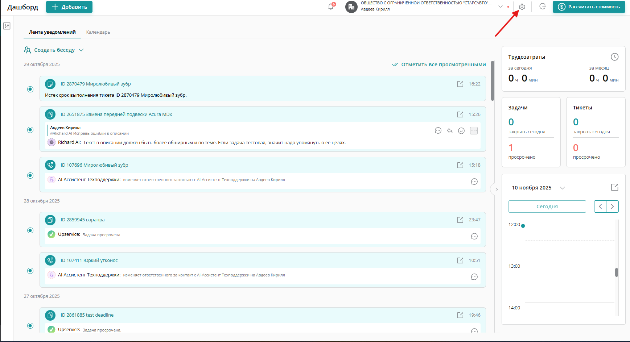Open the filter settings sidebar icon
The width and height of the screenshot is (630, 342).
click(x=7, y=26)
